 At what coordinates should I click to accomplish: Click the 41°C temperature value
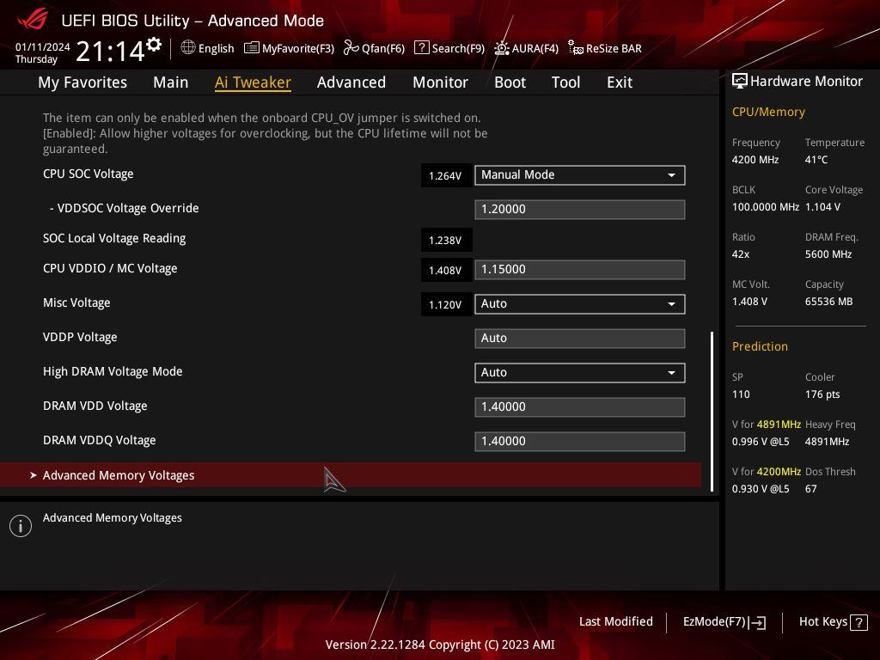tap(816, 160)
